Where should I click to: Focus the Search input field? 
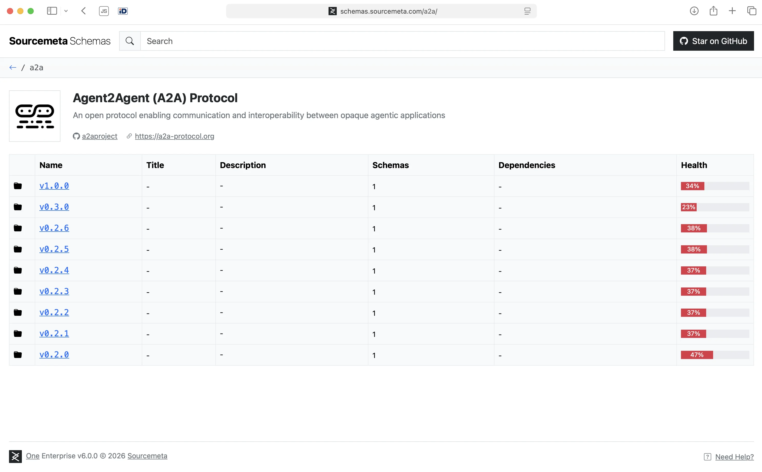point(402,41)
